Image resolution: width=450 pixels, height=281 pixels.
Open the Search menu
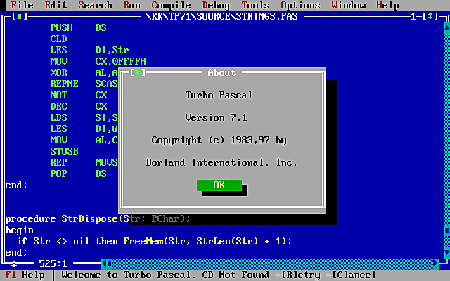click(96, 5)
